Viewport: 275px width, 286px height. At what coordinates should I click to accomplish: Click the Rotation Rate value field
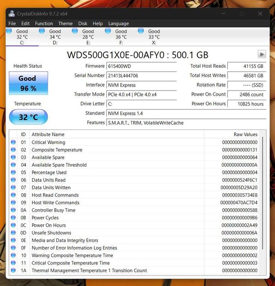point(247,85)
